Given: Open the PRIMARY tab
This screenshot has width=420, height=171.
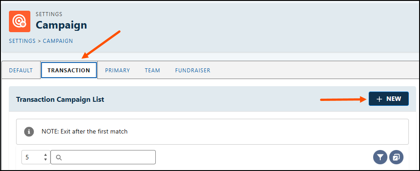Looking at the screenshot, I should pos(117,71).
